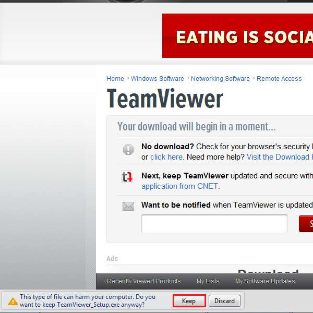The width and height of the screenshot is (313, 313).
Task: Click the email notification input field
Action: coord(214,224)
